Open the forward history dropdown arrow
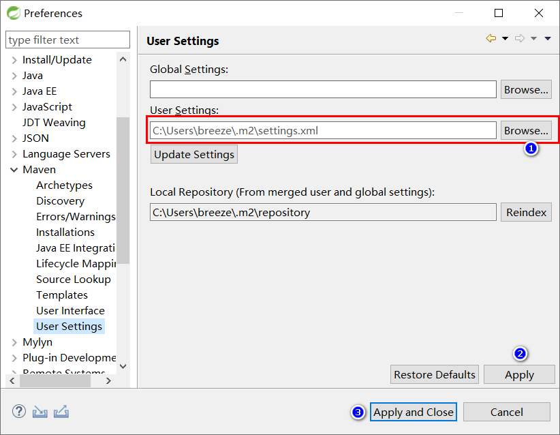This screenshot has width=560, height=435. [x=533, y=38]
